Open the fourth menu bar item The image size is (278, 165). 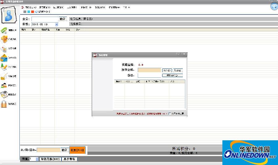point(72,7)
